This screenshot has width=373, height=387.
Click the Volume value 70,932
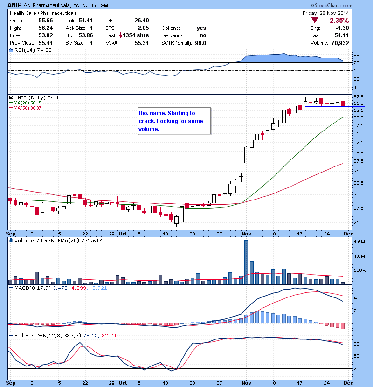coord(340,43)
